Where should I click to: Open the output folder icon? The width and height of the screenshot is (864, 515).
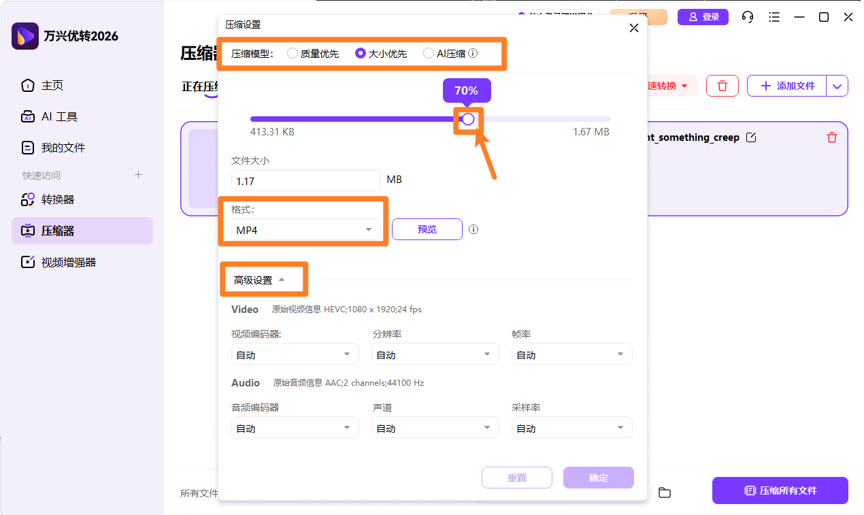(x=665, y=493)
